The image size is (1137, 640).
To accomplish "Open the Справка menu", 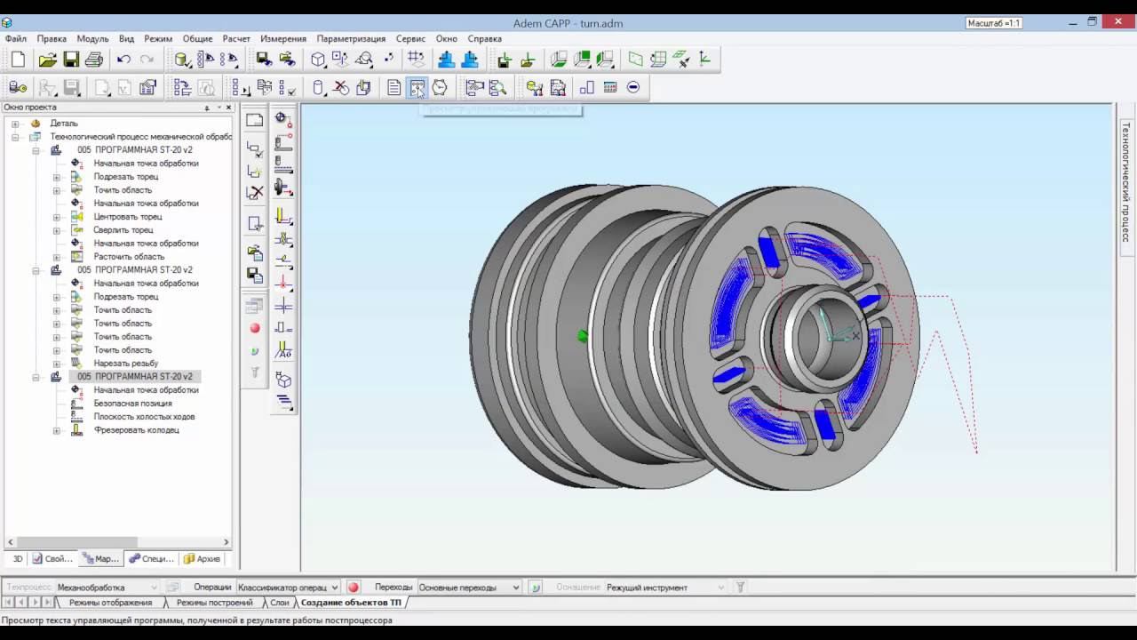I will point(484,39).
